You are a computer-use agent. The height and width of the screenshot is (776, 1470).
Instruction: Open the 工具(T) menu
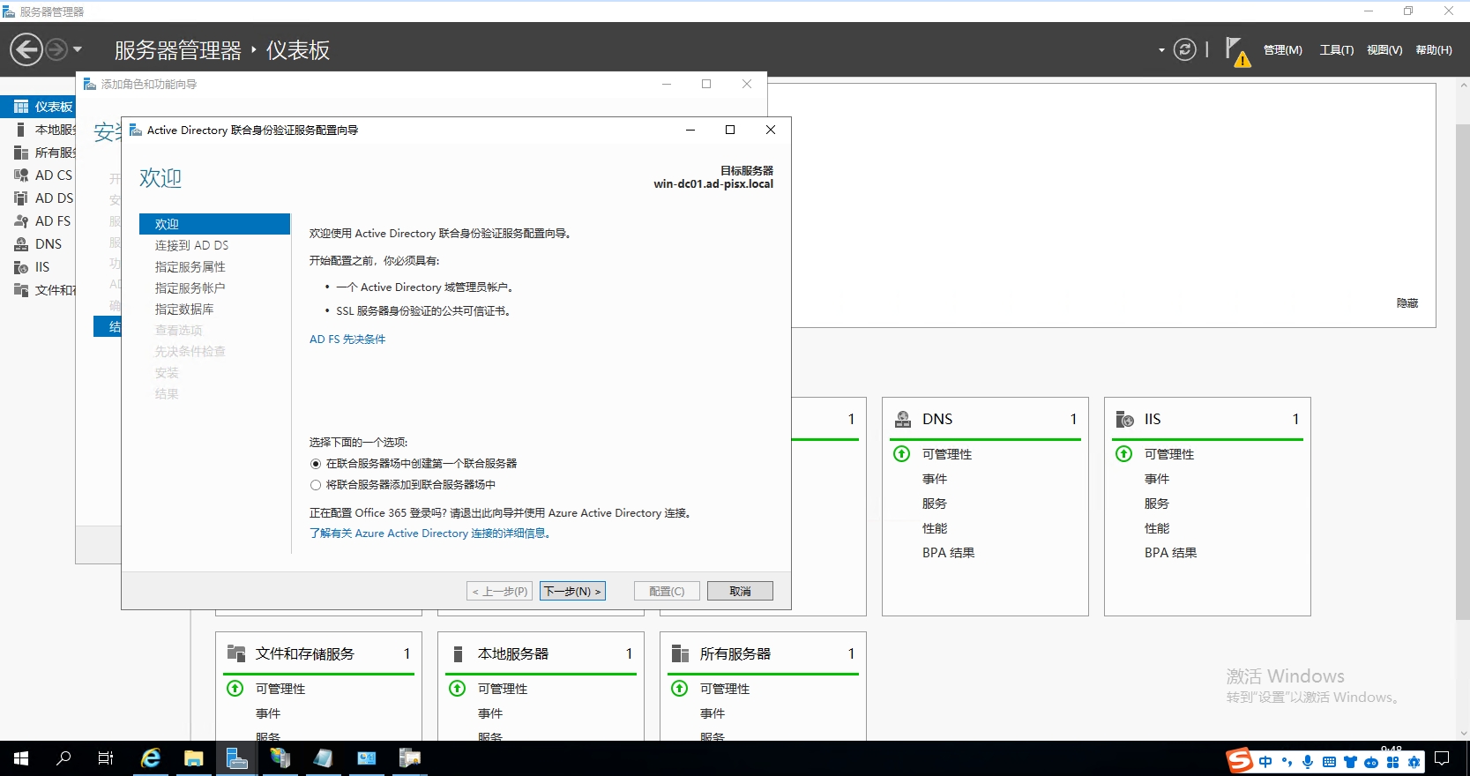coord(1336,50)
